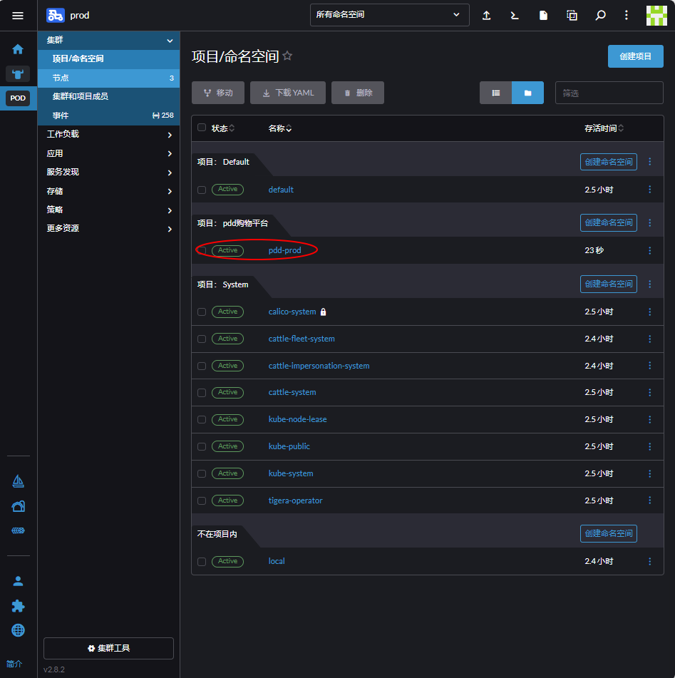Go to the Home icon in sidebar
Screen dimensions: 675x678
click(18, 49)
